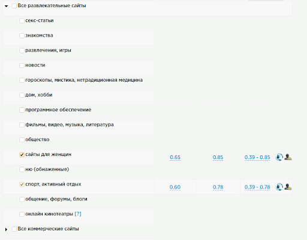Click the 0.60 price for спорт row
The image size is (307, 240).
tap(175, 187)
